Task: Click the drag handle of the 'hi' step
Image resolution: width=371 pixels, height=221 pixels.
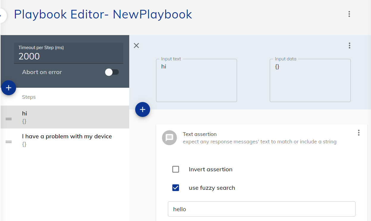Action: [9, 119]
